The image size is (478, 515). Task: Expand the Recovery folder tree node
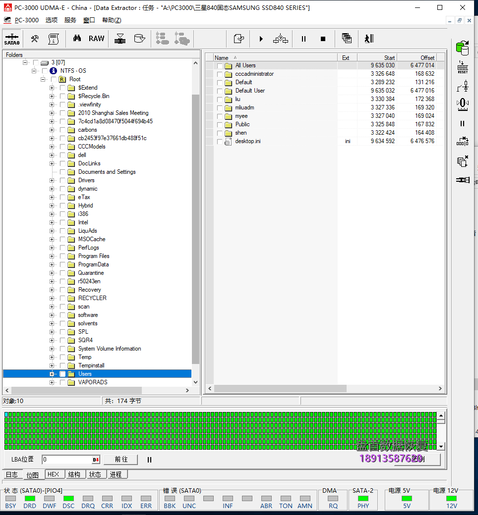pyautogui.click(x=52, y=290)
